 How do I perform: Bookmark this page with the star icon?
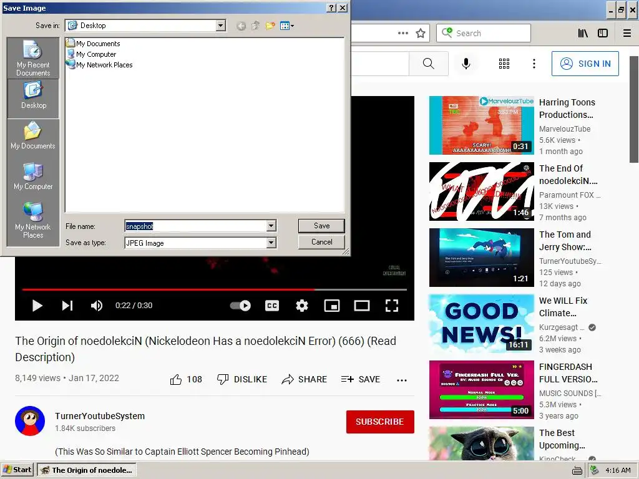point(421,33)
